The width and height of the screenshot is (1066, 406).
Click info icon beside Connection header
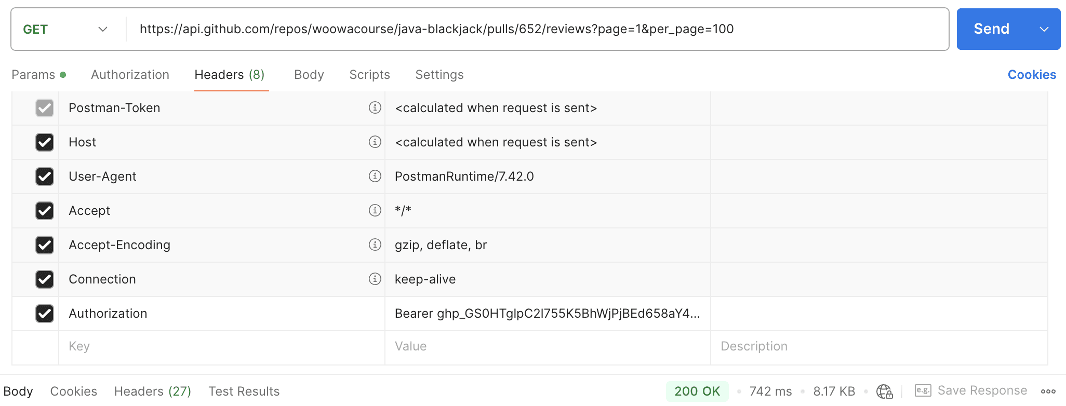[375, 279]
